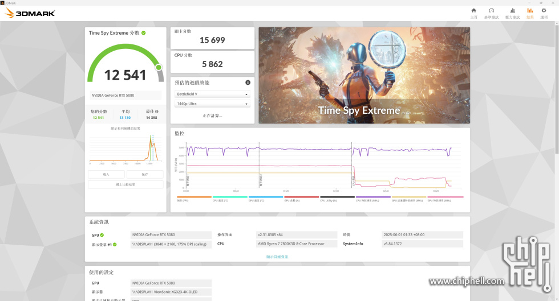
Task: Click the GPU field in system info
Action: [171, 235]
